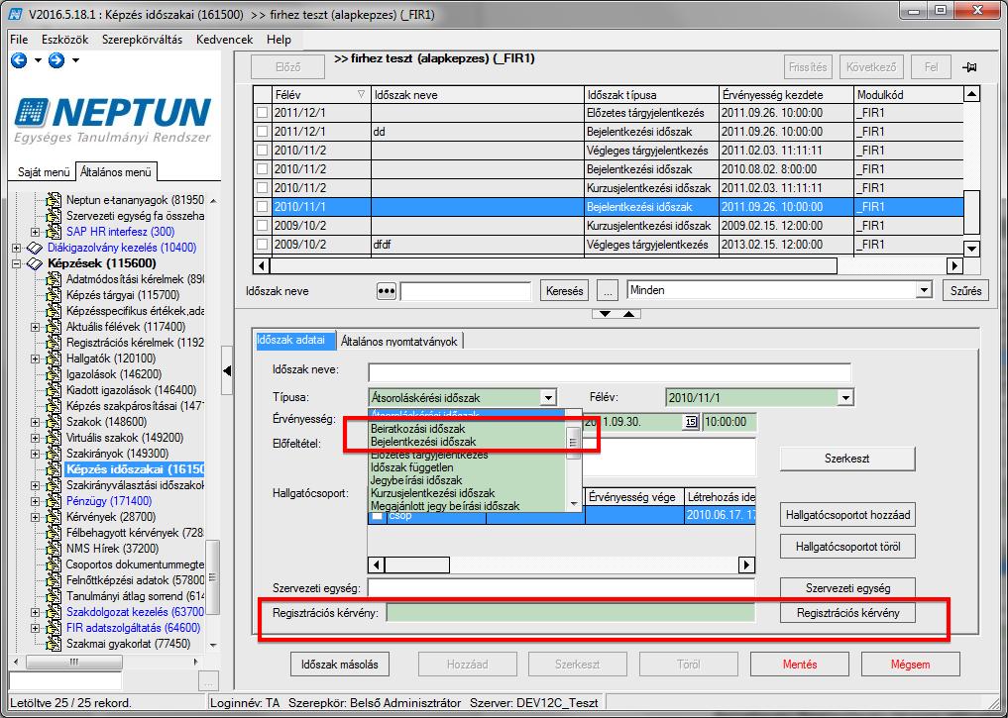Viewport: 1008px width, 718px height.
Task: Sort grid by Félév column header
Action: click(321, 94)
